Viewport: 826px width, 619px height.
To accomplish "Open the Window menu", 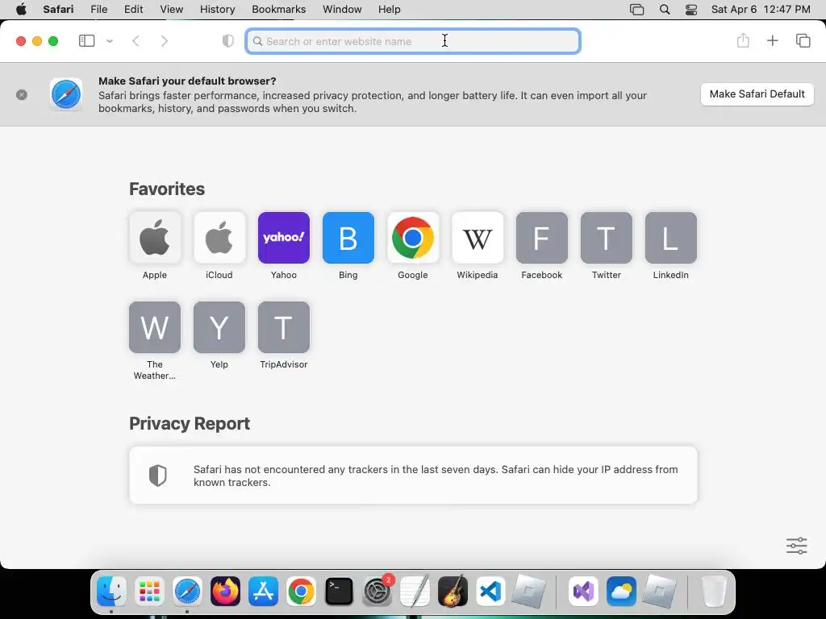I will click(342, 9).
